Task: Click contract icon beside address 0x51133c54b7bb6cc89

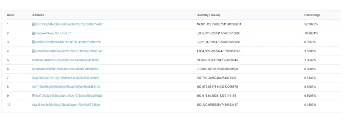Action: [x=33, y=24]
